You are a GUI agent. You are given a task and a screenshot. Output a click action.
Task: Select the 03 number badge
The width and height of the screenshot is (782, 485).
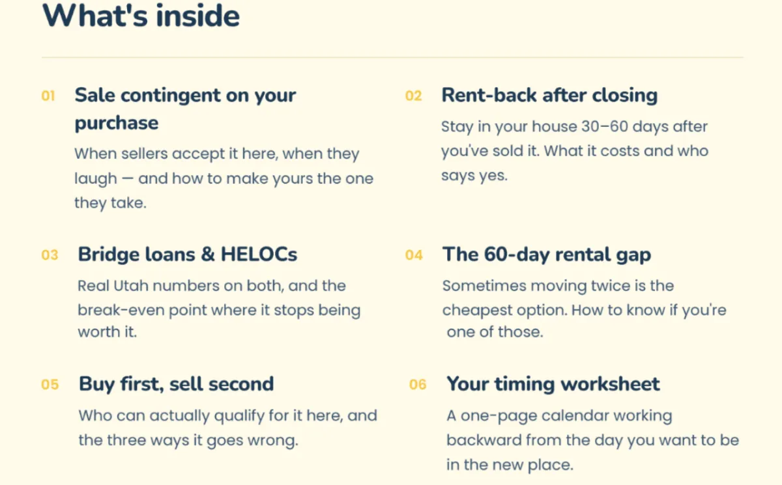(50, 255)
